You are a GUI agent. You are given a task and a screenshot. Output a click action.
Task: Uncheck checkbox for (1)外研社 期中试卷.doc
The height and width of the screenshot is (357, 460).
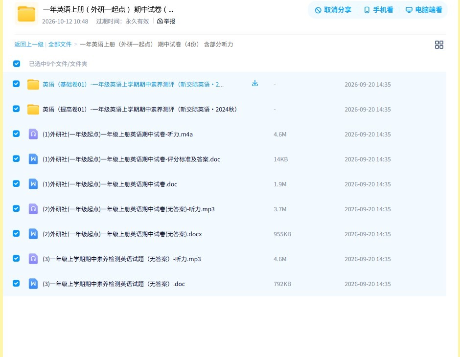[x=16, y=183]
